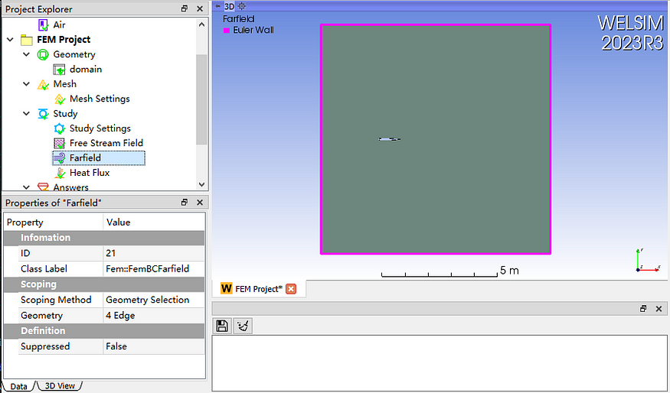Click the Fem::FemBCFarfield class label value
This screenshot has width=670, height=393.
[x=154, y=269]
